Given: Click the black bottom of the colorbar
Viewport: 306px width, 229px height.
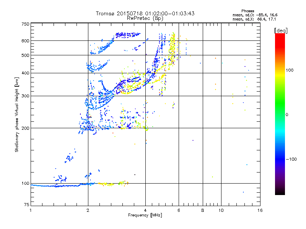Looking at the screenshot, I should [280, 193].
